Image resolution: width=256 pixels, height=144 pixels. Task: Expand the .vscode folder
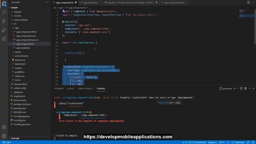click(x=17, y=16)
